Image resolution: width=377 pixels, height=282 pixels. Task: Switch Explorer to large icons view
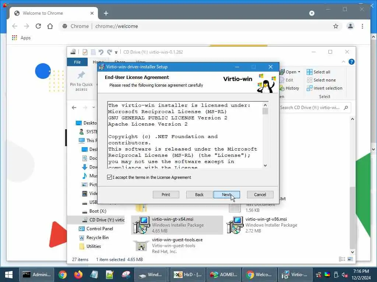(350, 259)
